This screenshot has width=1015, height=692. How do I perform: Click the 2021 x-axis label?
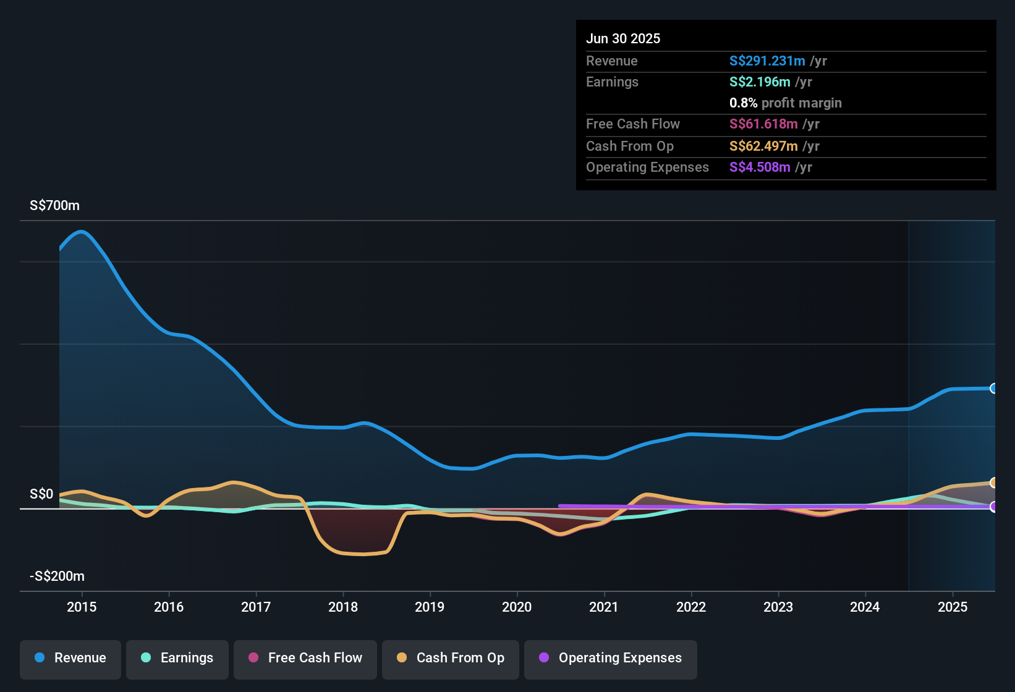[x=604, y=607]
